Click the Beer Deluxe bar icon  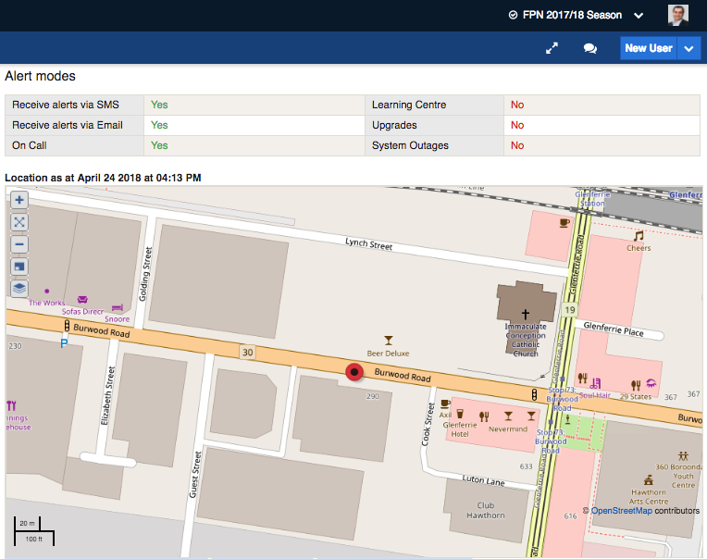(389, 341)
